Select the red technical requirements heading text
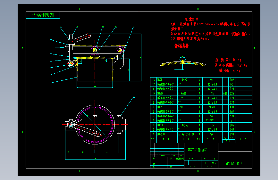Screen dimensions: 278x180 192,19
